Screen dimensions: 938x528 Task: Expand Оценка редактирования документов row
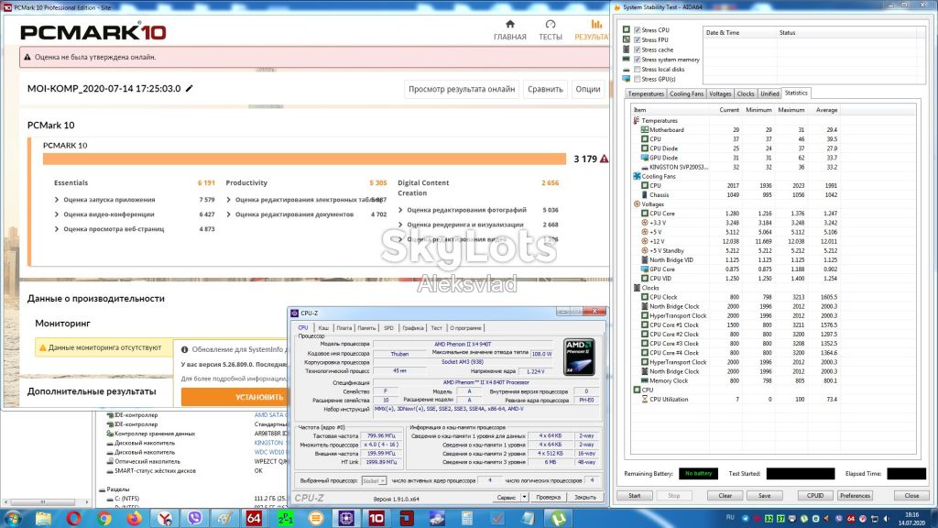(x=228, y=214)
